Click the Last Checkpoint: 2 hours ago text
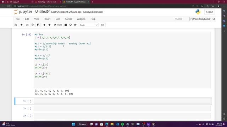The height and width of the screenshot is (127, 227). coord(66,12)
